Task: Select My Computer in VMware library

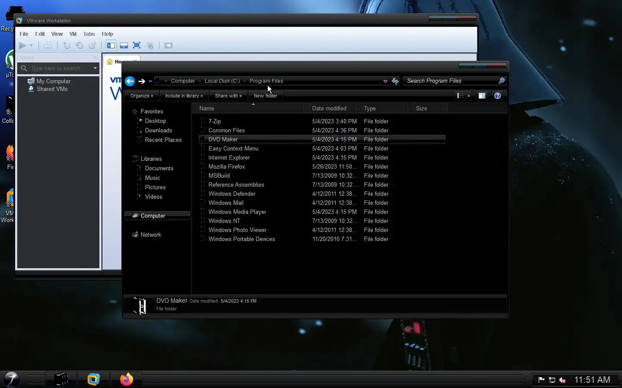Action: pyautogui.click(x=54, y=81)
